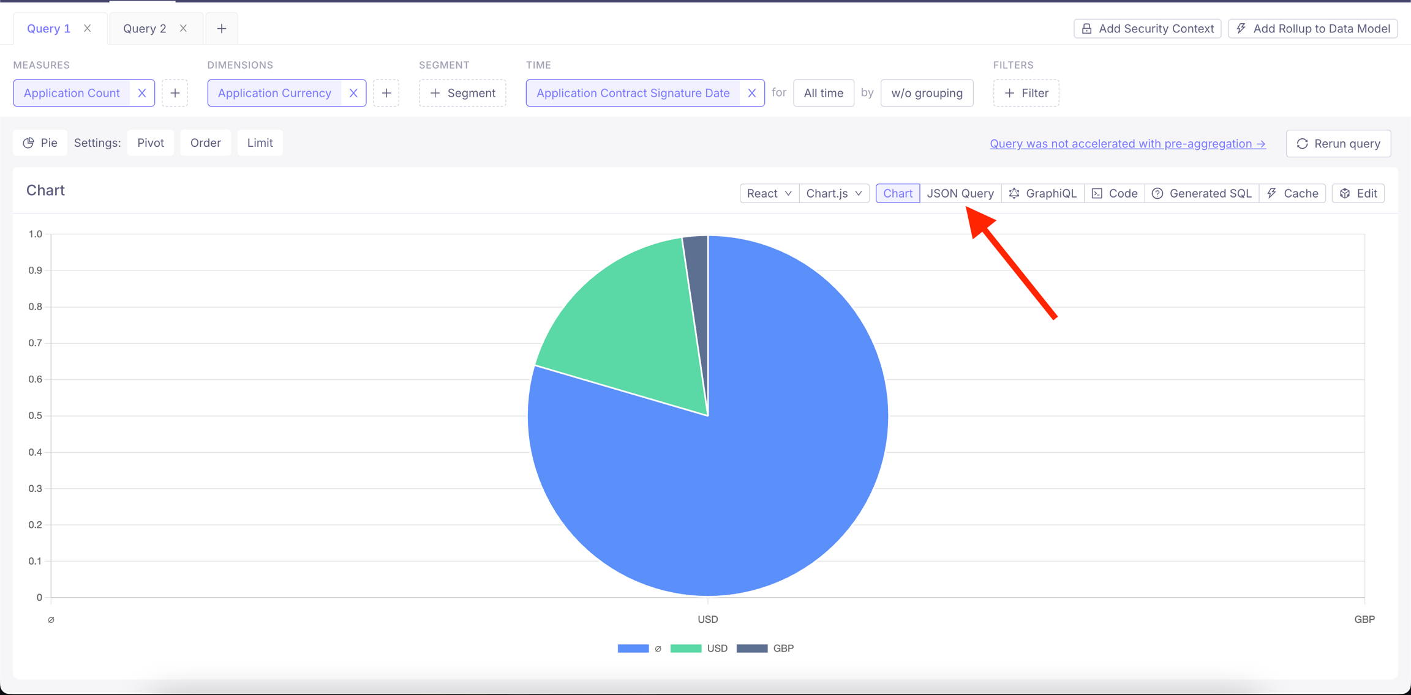Add another measure with plus icon
This screenshot has height=695, width=1411.
(x=175, y=93)
